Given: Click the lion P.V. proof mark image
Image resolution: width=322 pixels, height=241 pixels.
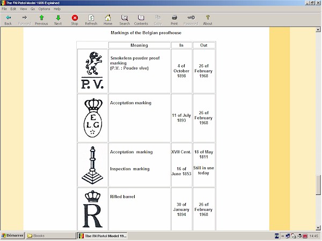Looking at the screenshot, I should [x=92, y=70].
